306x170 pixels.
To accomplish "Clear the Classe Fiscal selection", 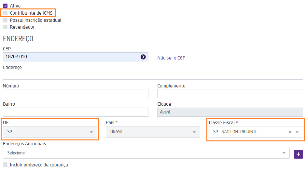I will [290, 132].
